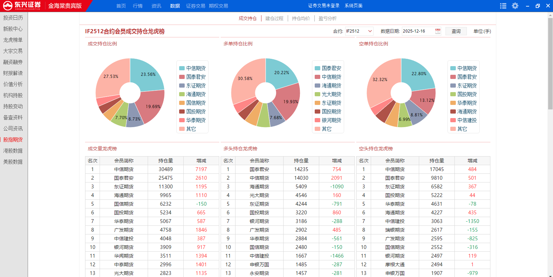Open the list view icon in title bar
The width and height of the screenshot is (553, 277).
503,6
